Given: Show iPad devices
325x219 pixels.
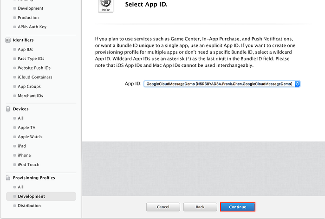Looking at the screenshot, I should [x=22, y=146].
